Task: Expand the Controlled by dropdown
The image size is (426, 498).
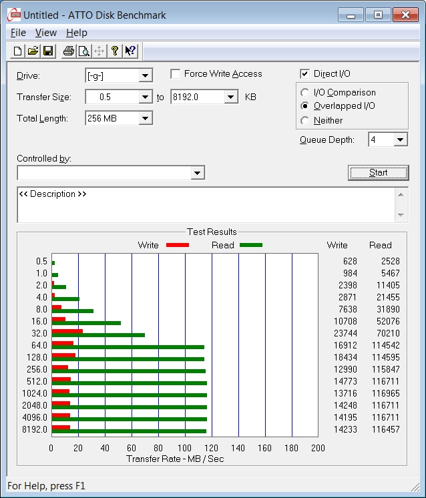Action: (197, 173)
